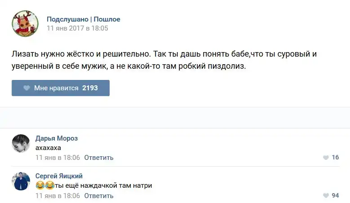Reply to Дарья Мороз's comment with Ответить
The height and width of the screenshot is (203, 350).
[x=99, y=158]
